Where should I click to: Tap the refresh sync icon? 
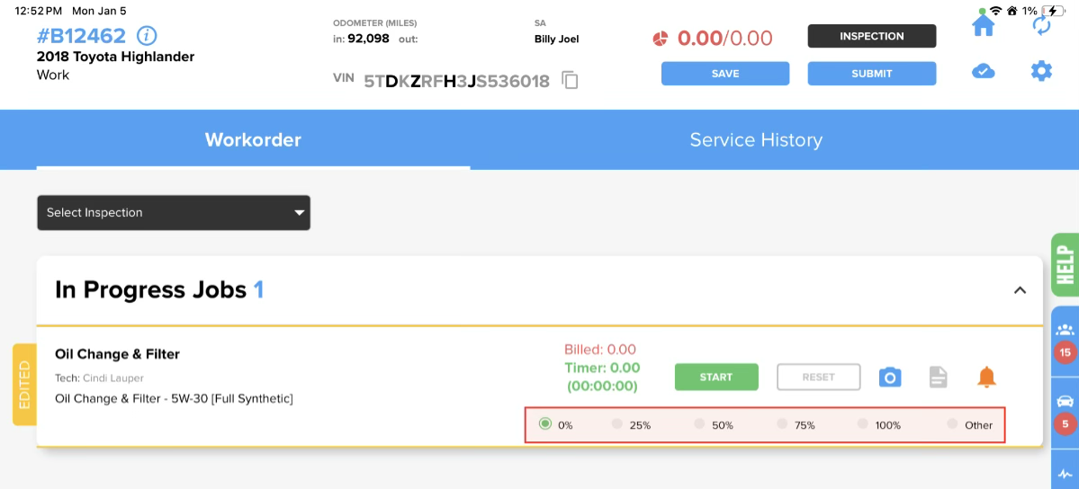pos(1041,25)
